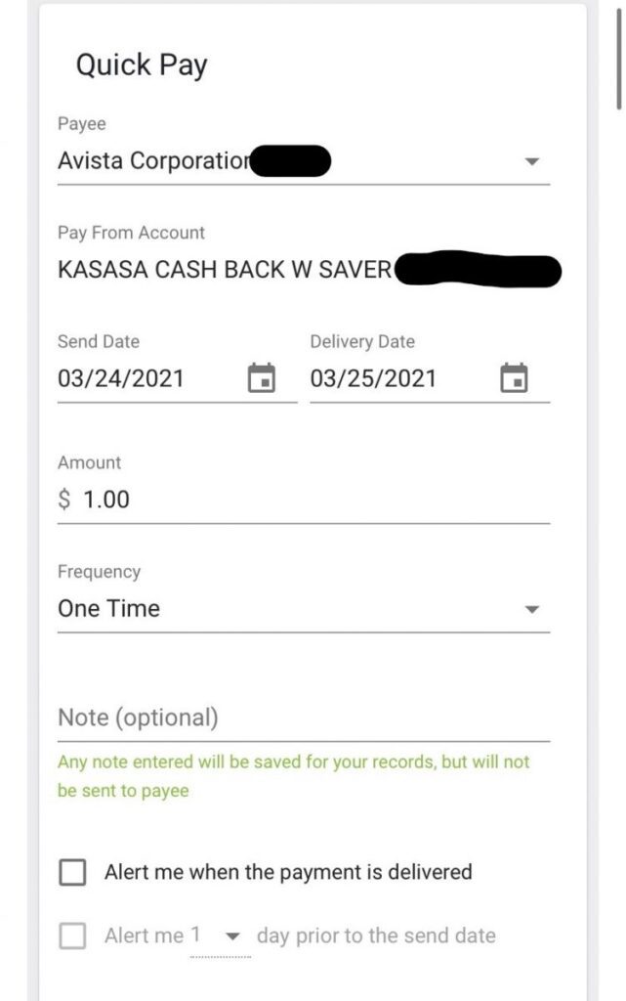Expand the Frequency dropdown arrow
The width and height of the screenshot is (626, 1001).
[x=532, y=609]
